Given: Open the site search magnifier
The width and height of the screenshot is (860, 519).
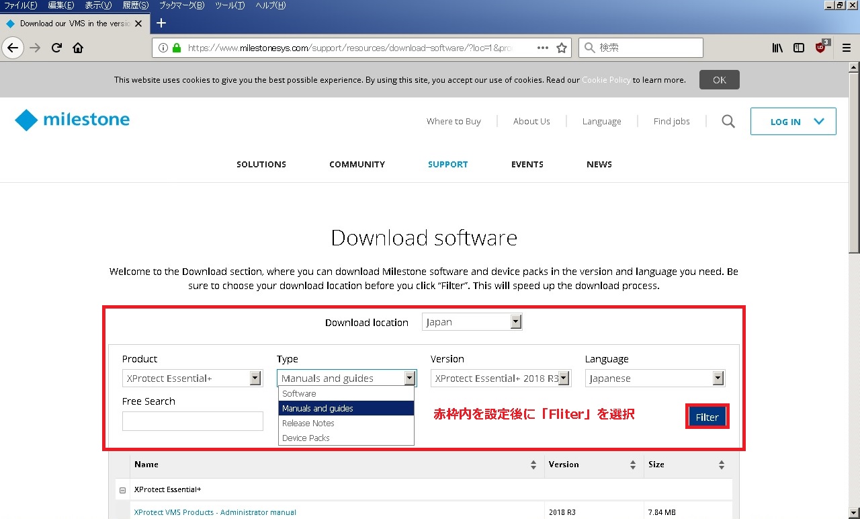Looking at the screenshot, I should [728, 122].
